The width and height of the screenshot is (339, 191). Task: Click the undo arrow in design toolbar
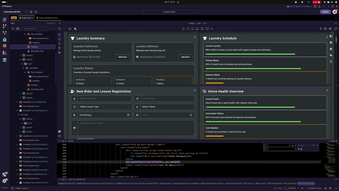(x=60, y=29)
